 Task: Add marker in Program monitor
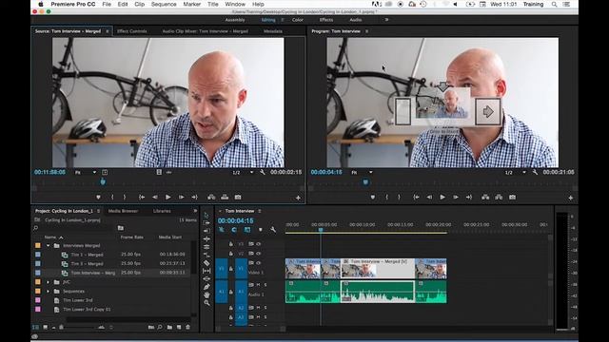click(373, 197)
